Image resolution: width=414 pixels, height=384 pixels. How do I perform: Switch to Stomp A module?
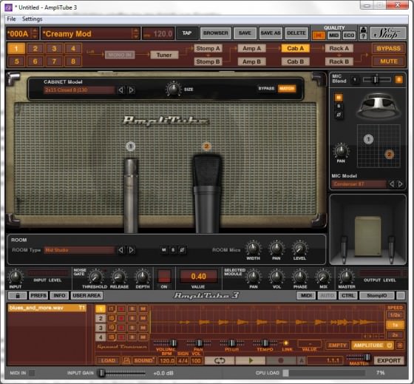coord(208,48)
